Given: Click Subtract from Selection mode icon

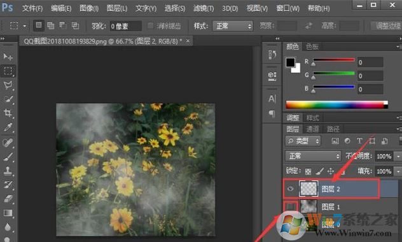Looking at the screenshot, I should point(63,25).
